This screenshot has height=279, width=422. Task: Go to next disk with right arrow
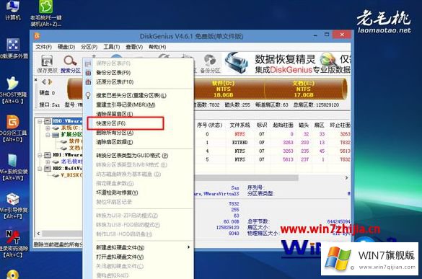click(x=50, y=81)
